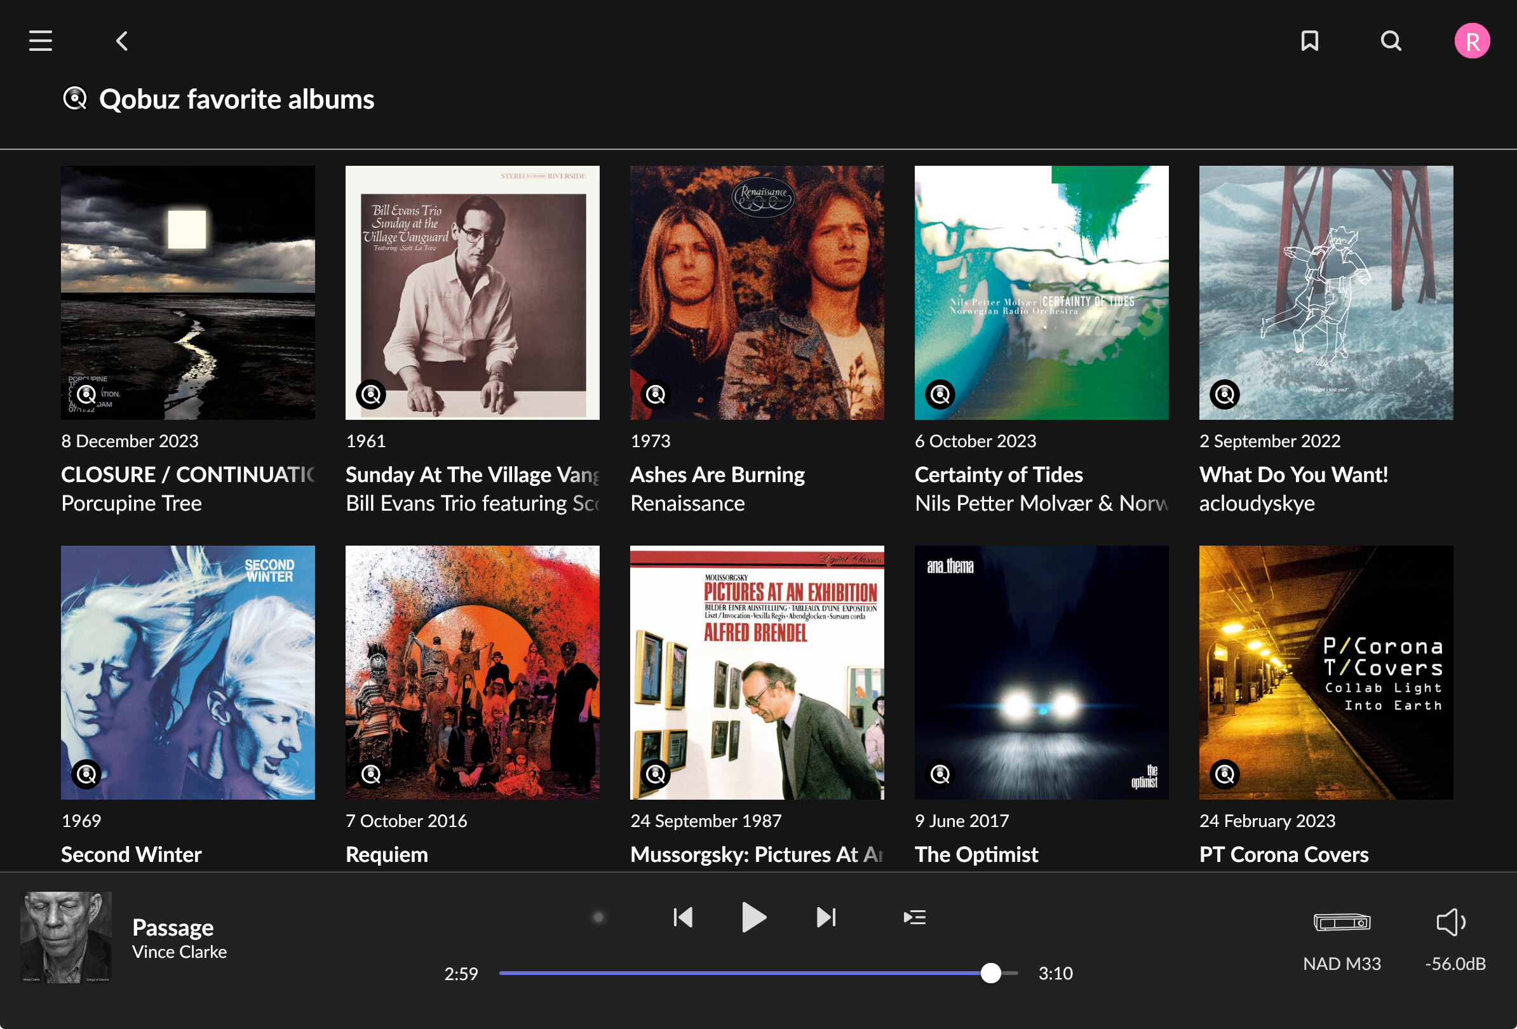Click Qobuz badge on PT Corona Covers cover
Image resolution: width=1517 pixels, height=1029 pixels.
click(1225, 774)
